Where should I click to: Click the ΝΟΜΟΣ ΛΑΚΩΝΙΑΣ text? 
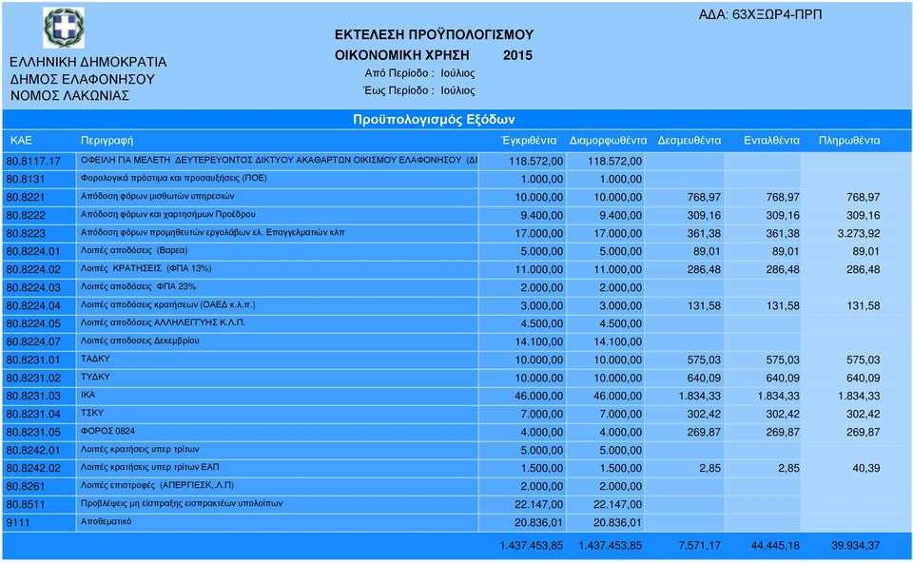69,95
